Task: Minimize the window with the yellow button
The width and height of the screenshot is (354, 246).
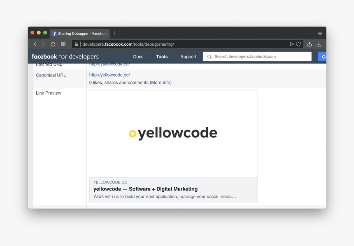Action: [x=39, y=33]
